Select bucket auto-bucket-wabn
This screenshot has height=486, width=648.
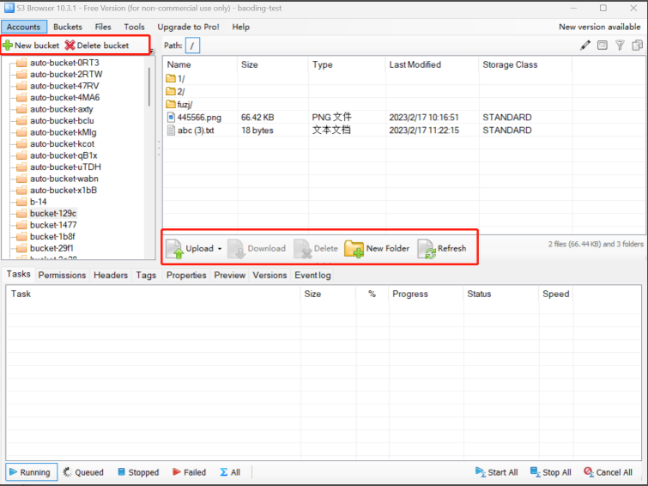point(64,179)
